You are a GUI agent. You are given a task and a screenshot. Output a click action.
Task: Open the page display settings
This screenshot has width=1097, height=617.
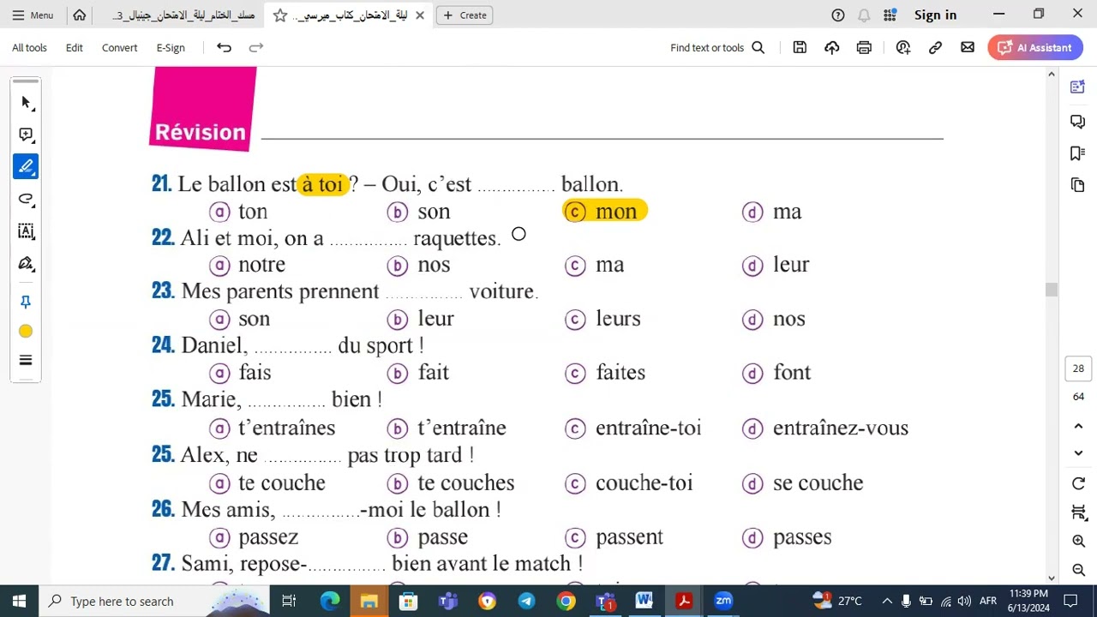click(1078, 512)
